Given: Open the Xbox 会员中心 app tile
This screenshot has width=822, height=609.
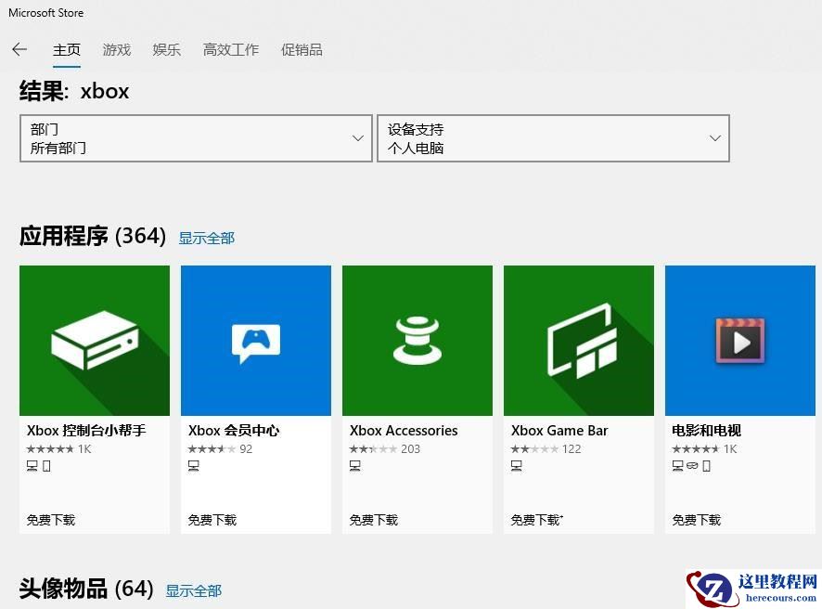Looking at the screenshot, I should pyautogui.click(x=255, y=340).
